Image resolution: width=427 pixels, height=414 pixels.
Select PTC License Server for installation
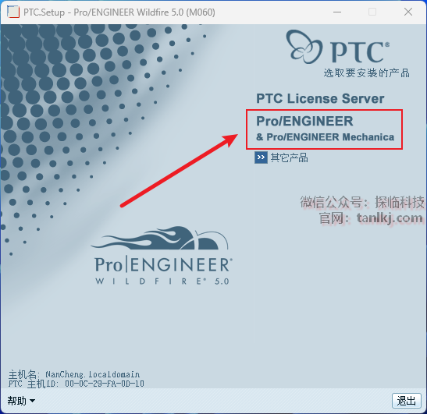pyautogui.click(x=320, y=98)
